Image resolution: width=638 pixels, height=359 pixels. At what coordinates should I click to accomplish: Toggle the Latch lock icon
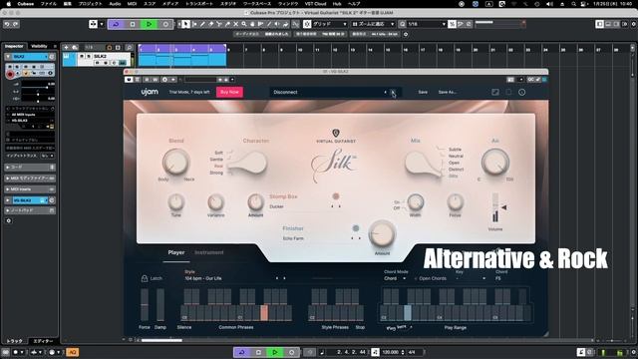pos(144,278)
